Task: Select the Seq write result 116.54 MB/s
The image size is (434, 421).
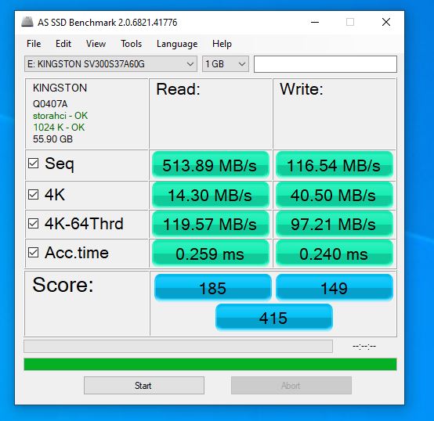Action: 335,165
